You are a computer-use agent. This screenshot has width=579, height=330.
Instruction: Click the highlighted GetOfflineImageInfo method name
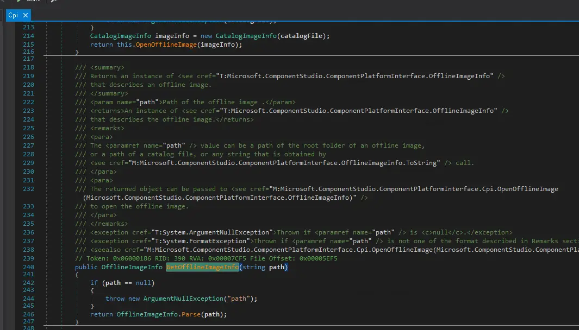click(202, 267)
